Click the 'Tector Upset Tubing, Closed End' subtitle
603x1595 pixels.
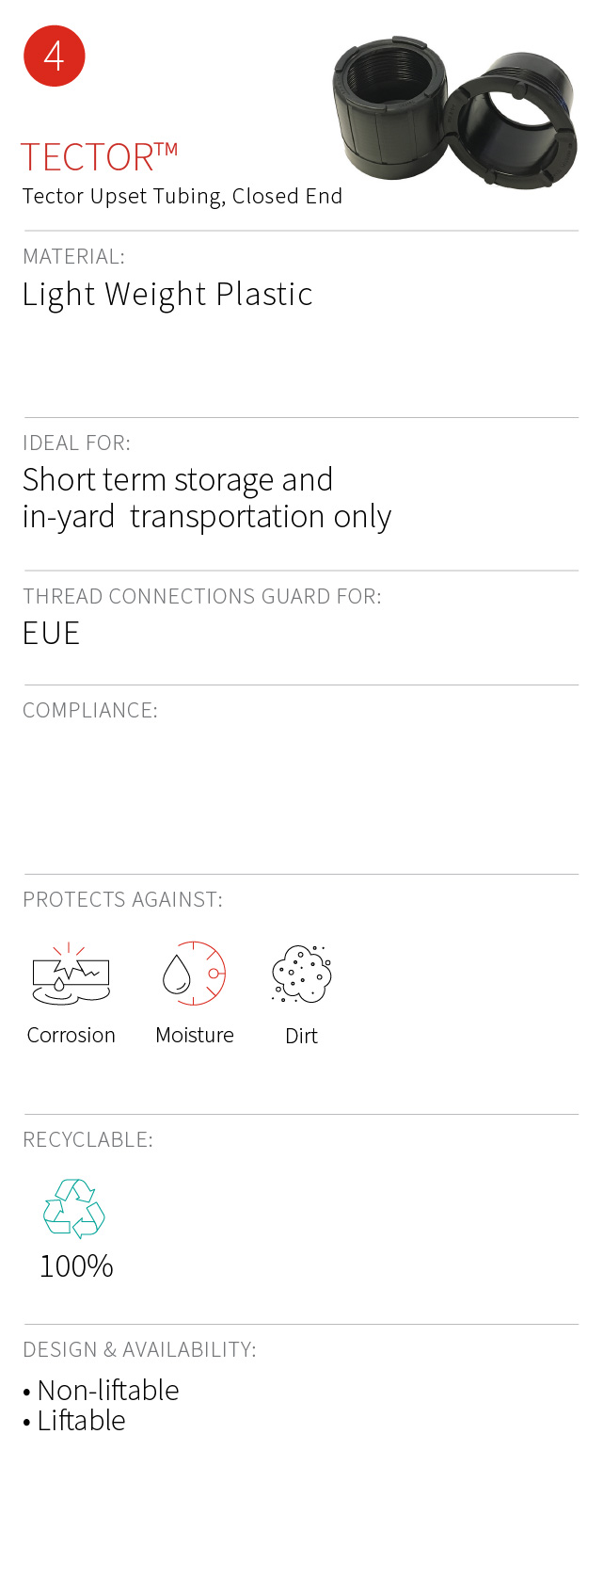pos(182,197)
